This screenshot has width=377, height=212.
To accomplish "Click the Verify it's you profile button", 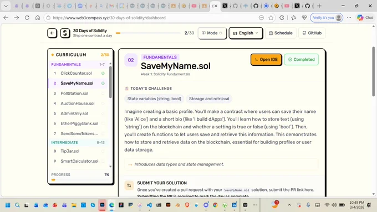I will tap(327, 18).
